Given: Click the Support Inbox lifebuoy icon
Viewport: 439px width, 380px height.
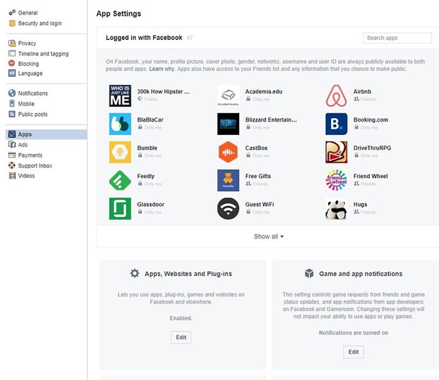Looking at the screenshot, I should coord(12,165).
